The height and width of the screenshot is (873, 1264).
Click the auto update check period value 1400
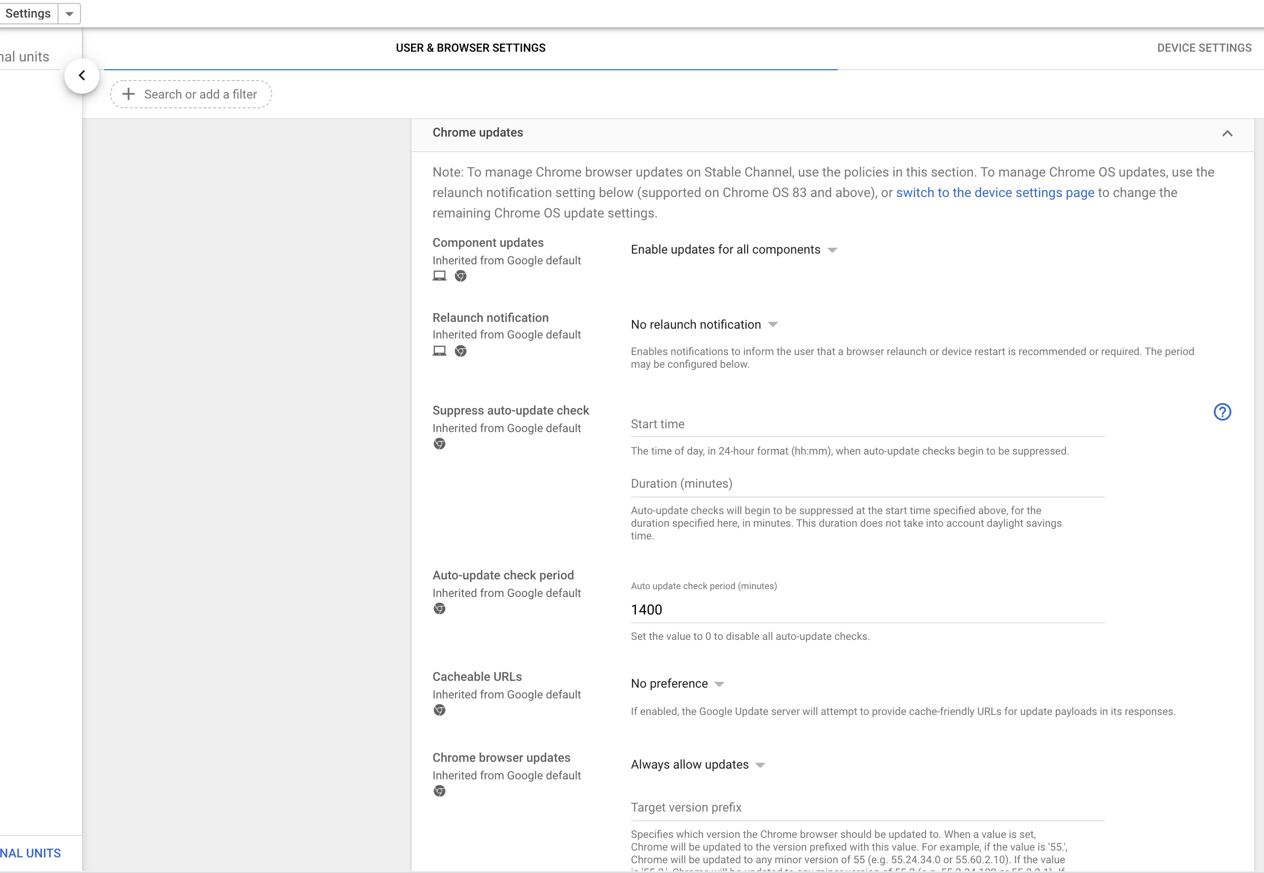868,610
